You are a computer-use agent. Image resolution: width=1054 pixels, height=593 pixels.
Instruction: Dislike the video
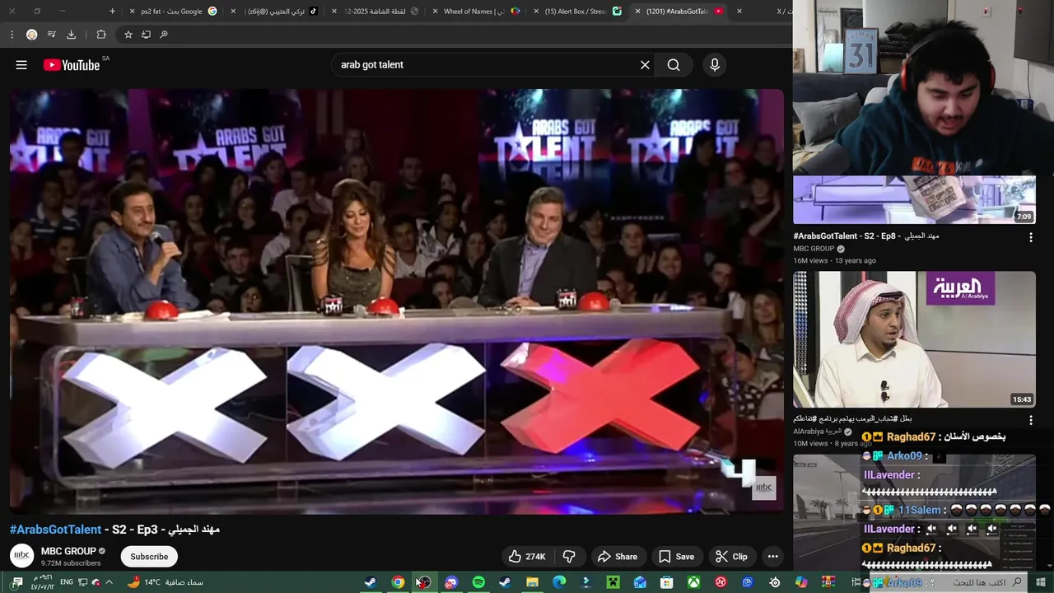click(569, 557)
